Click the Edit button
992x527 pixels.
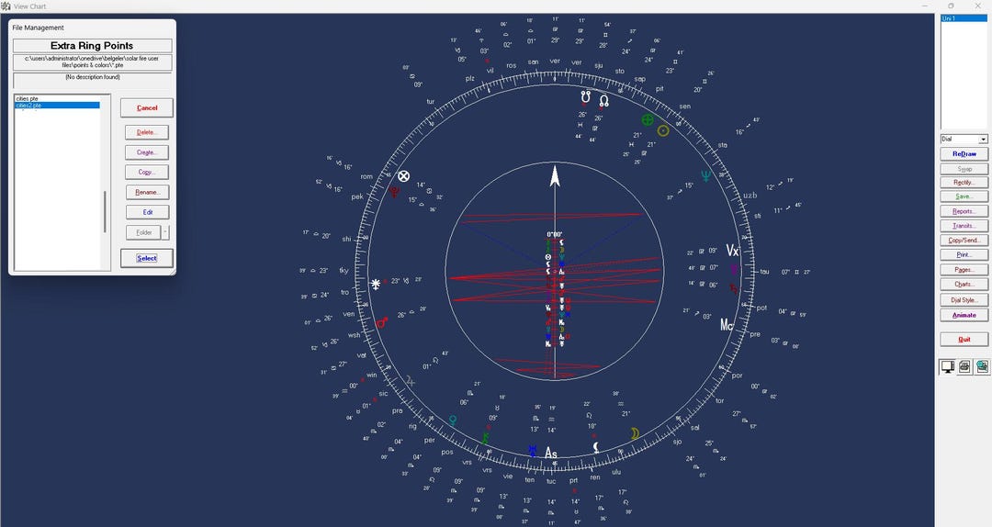tap(147, 212)
